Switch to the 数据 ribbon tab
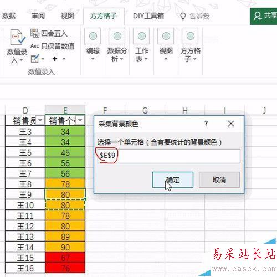The height and width of the screenshot is (277, 277). [x=9, y=16]
